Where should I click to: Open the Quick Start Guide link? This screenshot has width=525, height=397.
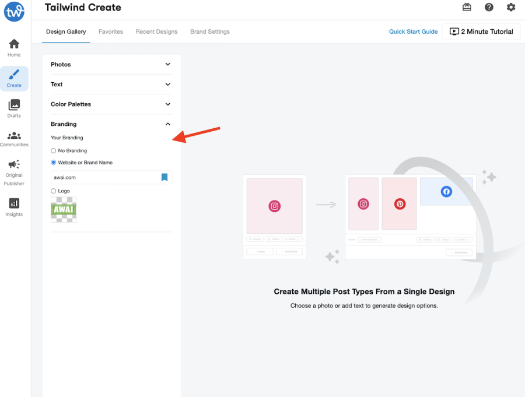click(x=413, y=31)
